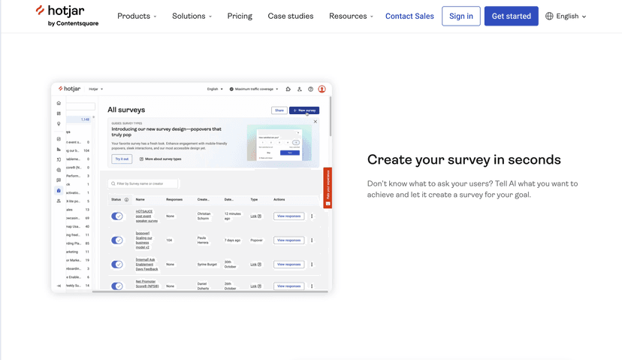Open the Scaling our business model survey
Image resolution: width=622 pixels, height=360 pixels.
click(143, 241)
